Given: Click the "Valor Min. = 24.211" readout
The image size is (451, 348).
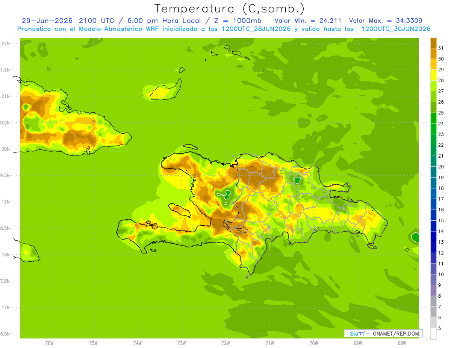Looking at the screenshot, I should 308,21.
